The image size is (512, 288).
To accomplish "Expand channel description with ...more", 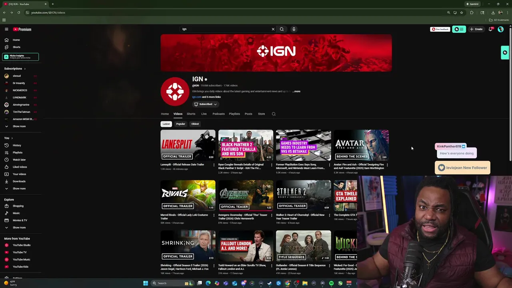I will pyautogui.click(x=296, y=92).
